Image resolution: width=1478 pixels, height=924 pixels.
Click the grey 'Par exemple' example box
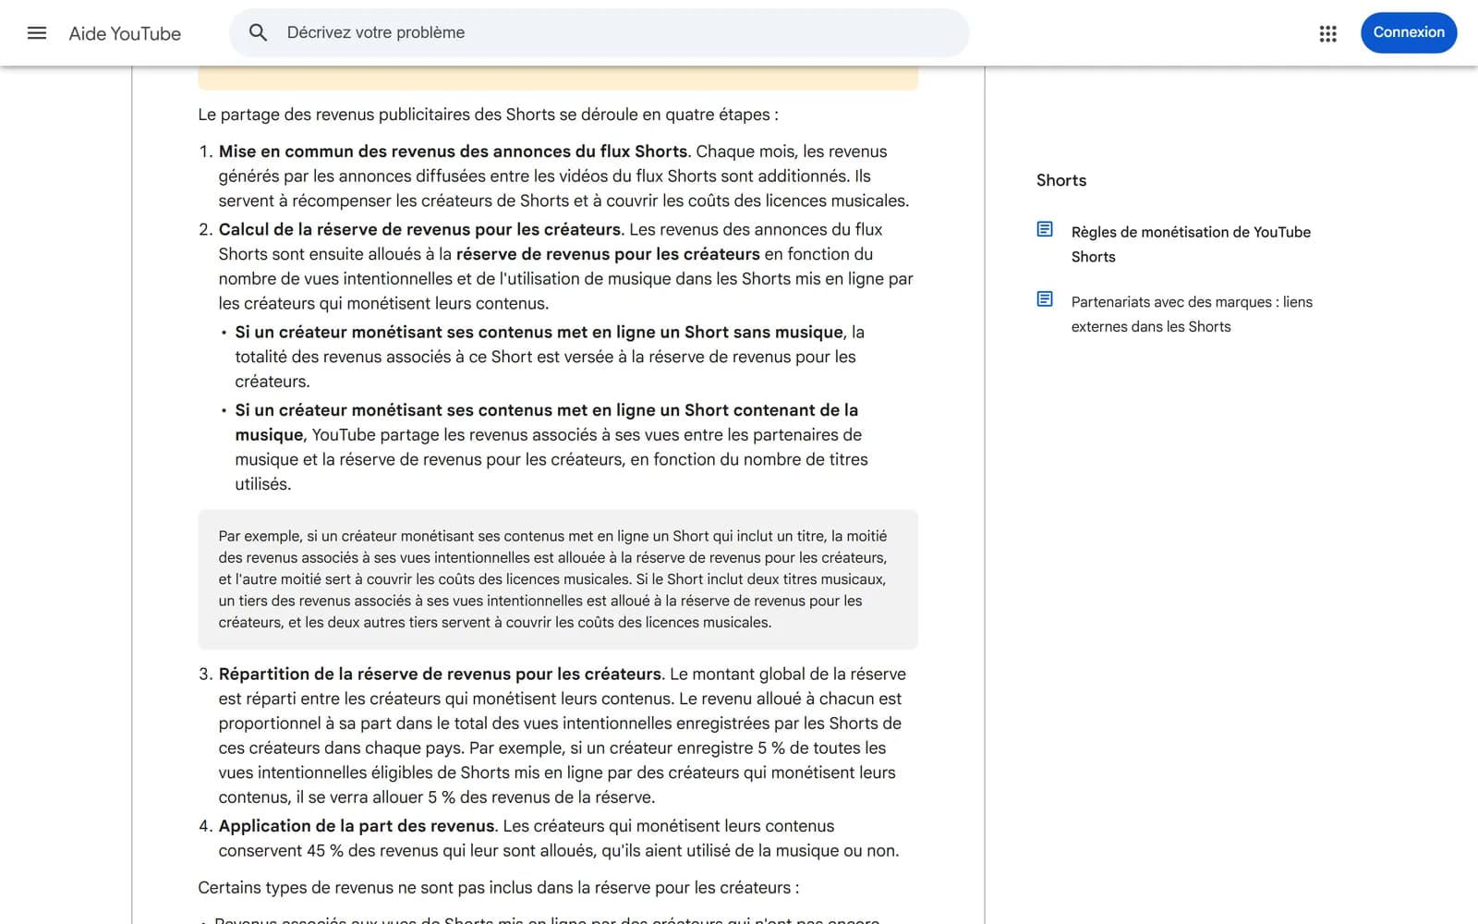558,579
